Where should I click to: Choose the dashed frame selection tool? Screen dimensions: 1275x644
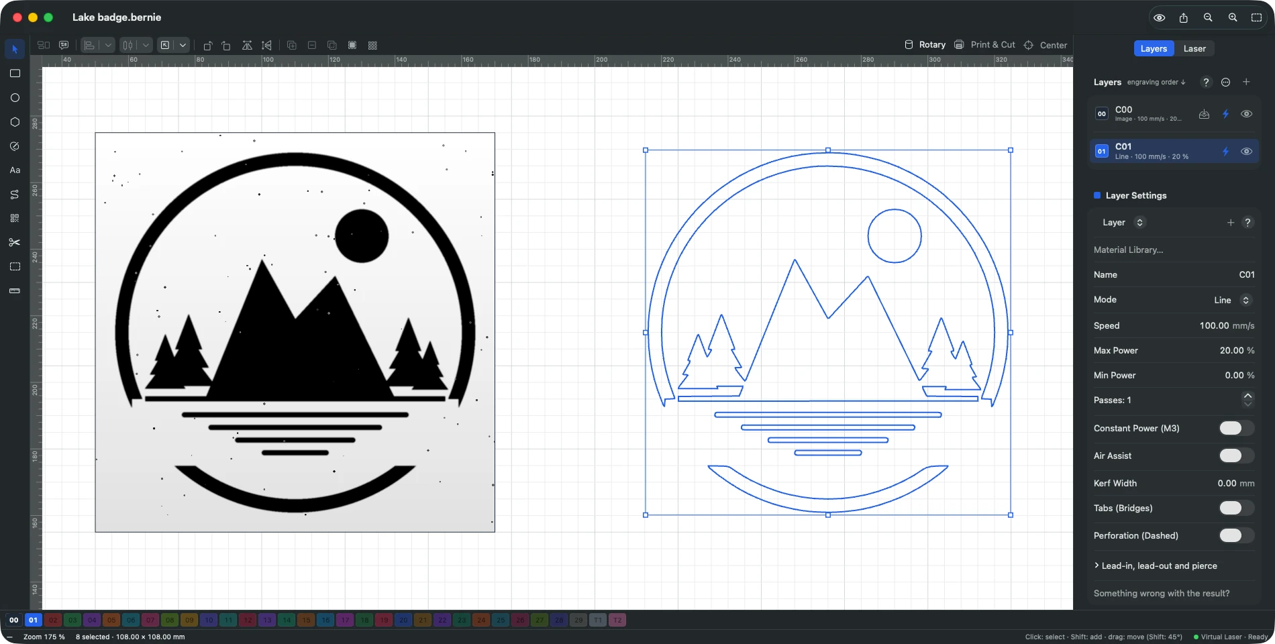tap(15, 266)
